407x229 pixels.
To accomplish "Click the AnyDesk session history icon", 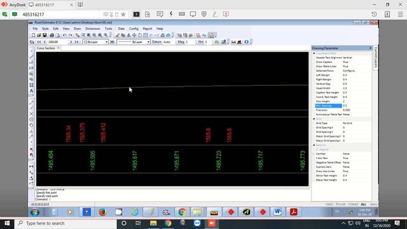I will coord(374,14).
